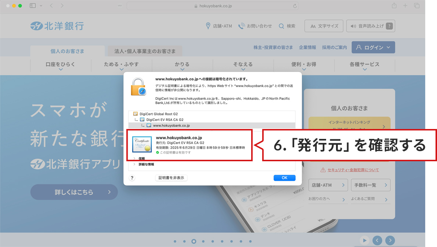Click the certificate thumbnail image
The width and height of the screenshot is (437, 247).
click(x=142, y=144)
